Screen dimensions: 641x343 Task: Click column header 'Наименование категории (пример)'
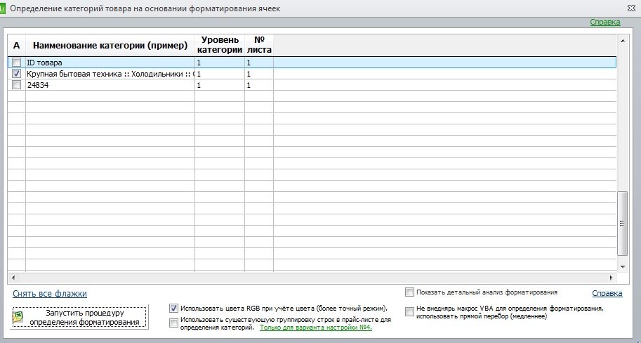tap(110, 46)
